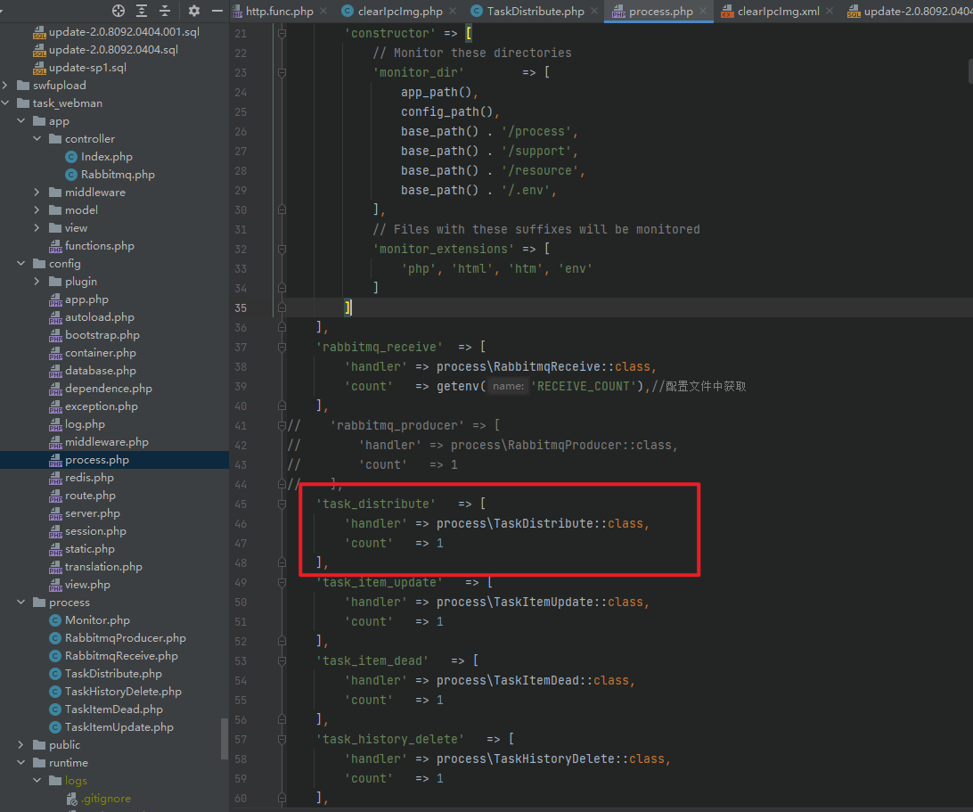Click the project tree vertical scrollbar
973x812 pixels.
[224, 739]
